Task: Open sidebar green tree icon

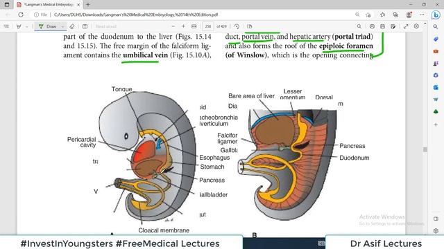Action: click(x=436, y=112)
